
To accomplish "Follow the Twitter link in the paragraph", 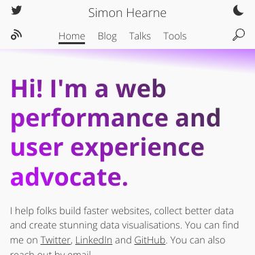I will pyautogui.click(x=56, y=240).
